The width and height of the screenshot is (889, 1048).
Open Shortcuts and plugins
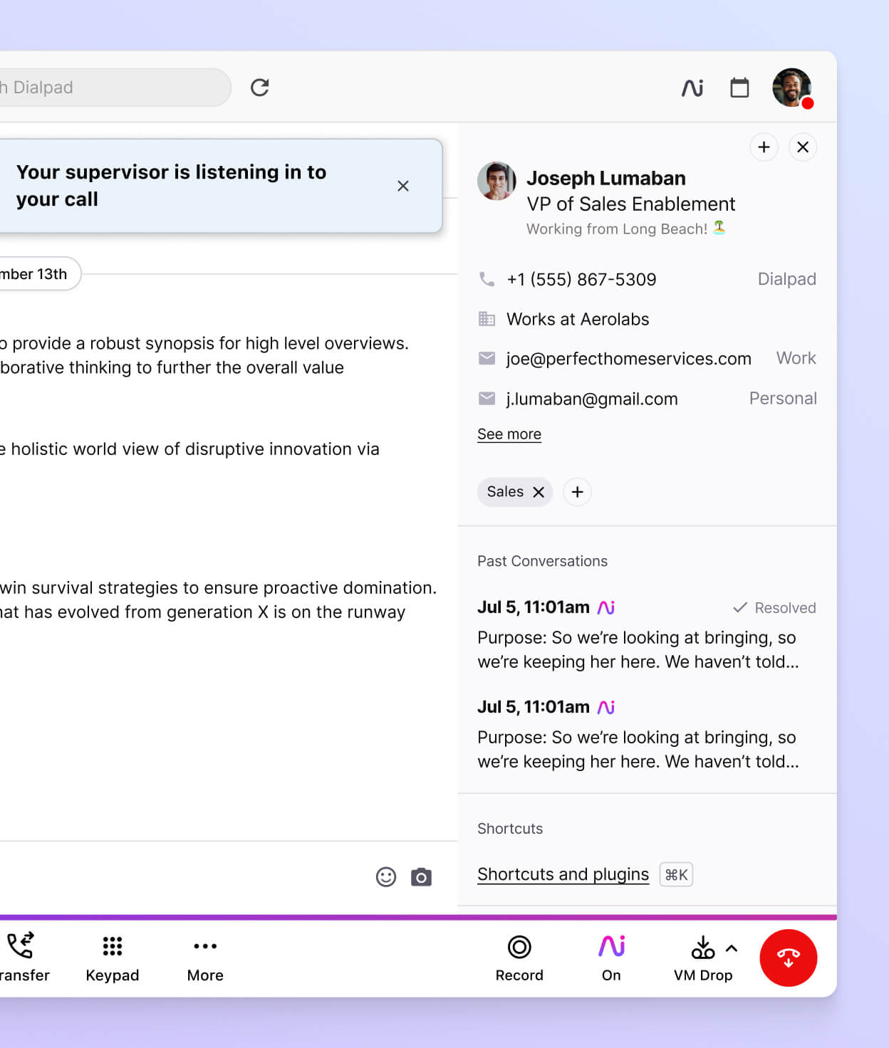tap(563, 874)
